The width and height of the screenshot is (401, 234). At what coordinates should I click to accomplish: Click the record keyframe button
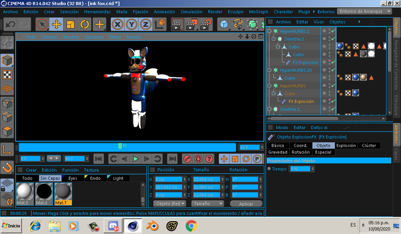tap(187, 159)
